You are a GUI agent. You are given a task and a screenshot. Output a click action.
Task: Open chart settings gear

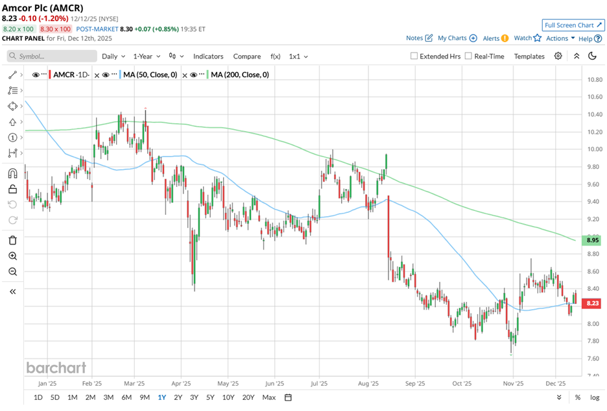(x=558, y=56)
